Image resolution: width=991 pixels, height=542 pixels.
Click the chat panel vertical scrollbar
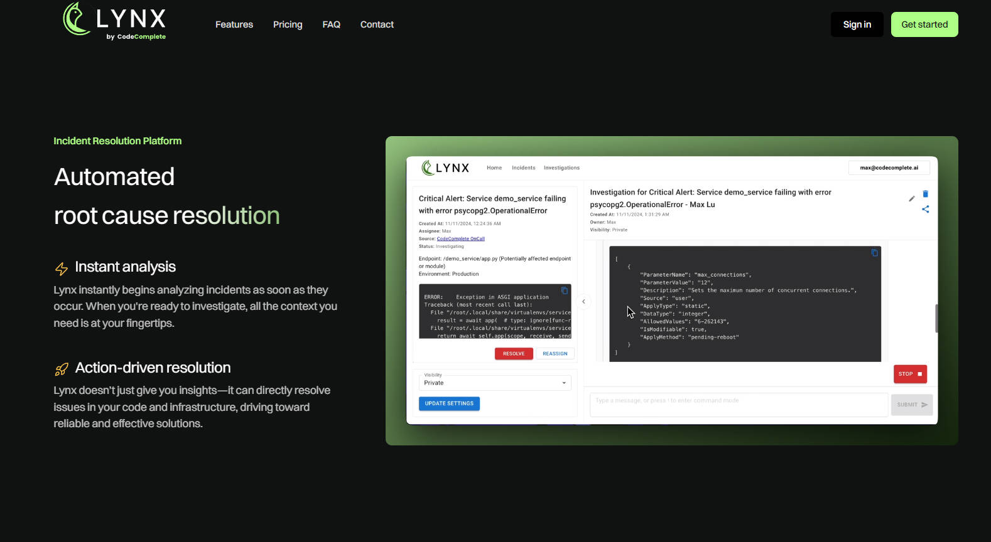[936, 318]
